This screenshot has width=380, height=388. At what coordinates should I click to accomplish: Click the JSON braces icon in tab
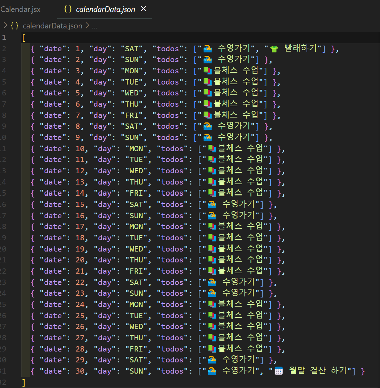[x=68, y=9]
